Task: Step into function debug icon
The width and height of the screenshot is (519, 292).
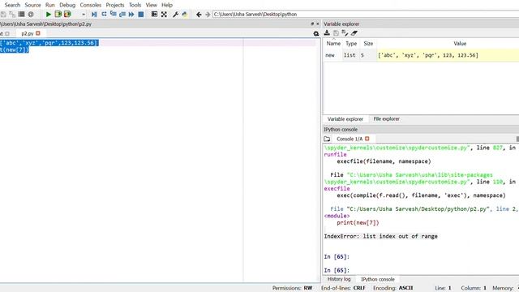Action: point(114,15)
